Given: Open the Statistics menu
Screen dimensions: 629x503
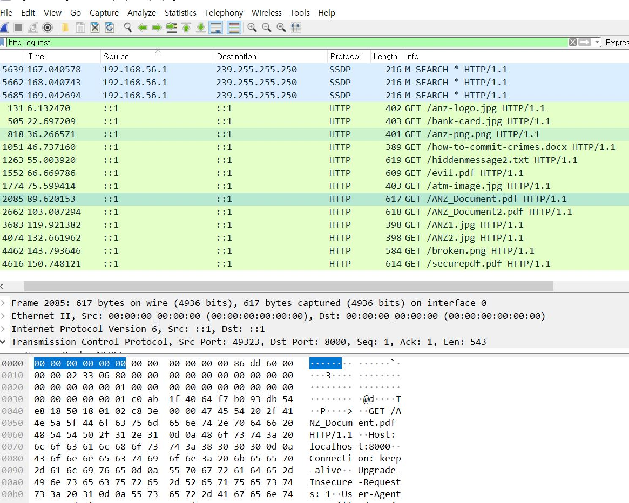Looking at the screenshot, I should pos(180,13).
